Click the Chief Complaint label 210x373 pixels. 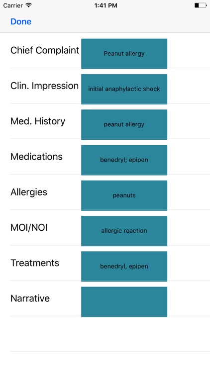click(45, 50)
